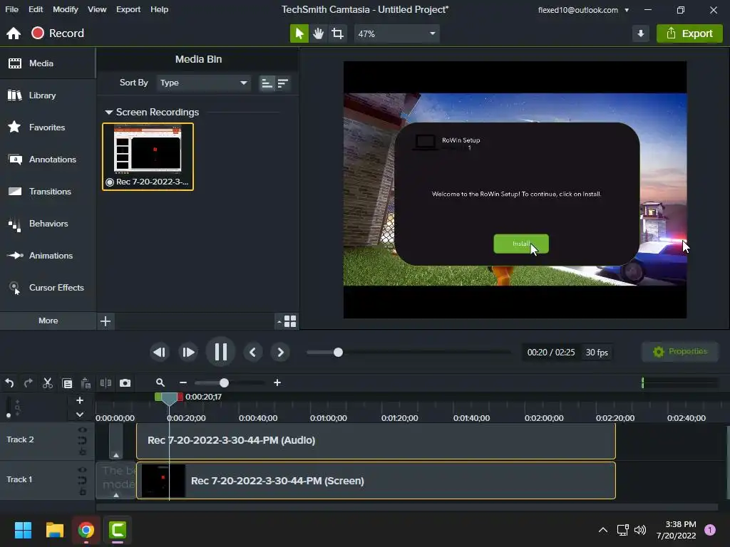Click the playback scrubber slider
Viewport: 730px width, 547px height.
pyautogui.click(x=338, y=353)
